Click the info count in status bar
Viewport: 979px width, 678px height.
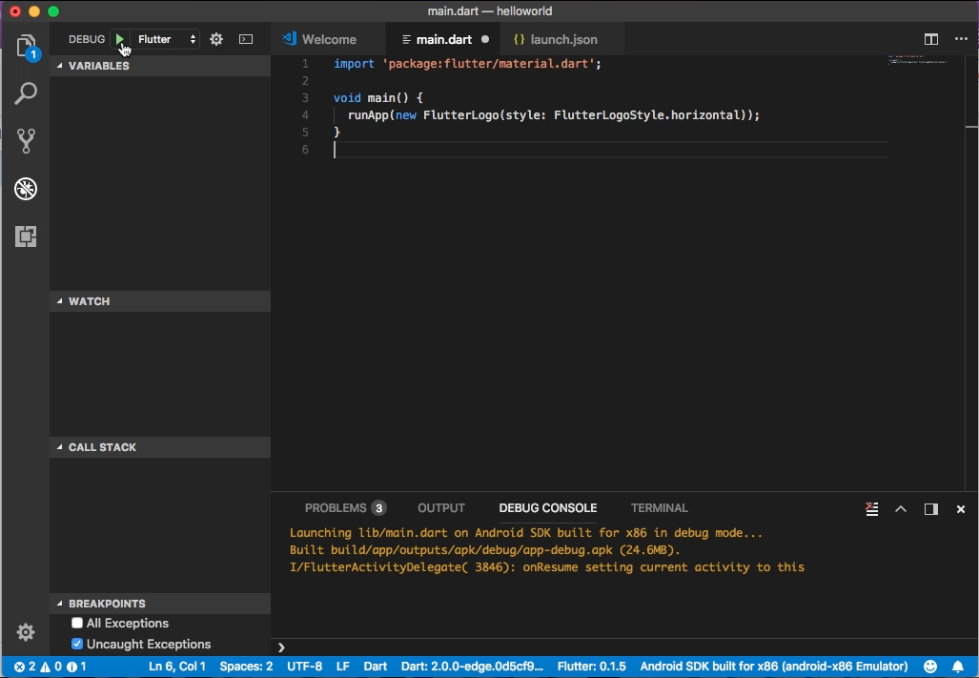coord(77,667)
